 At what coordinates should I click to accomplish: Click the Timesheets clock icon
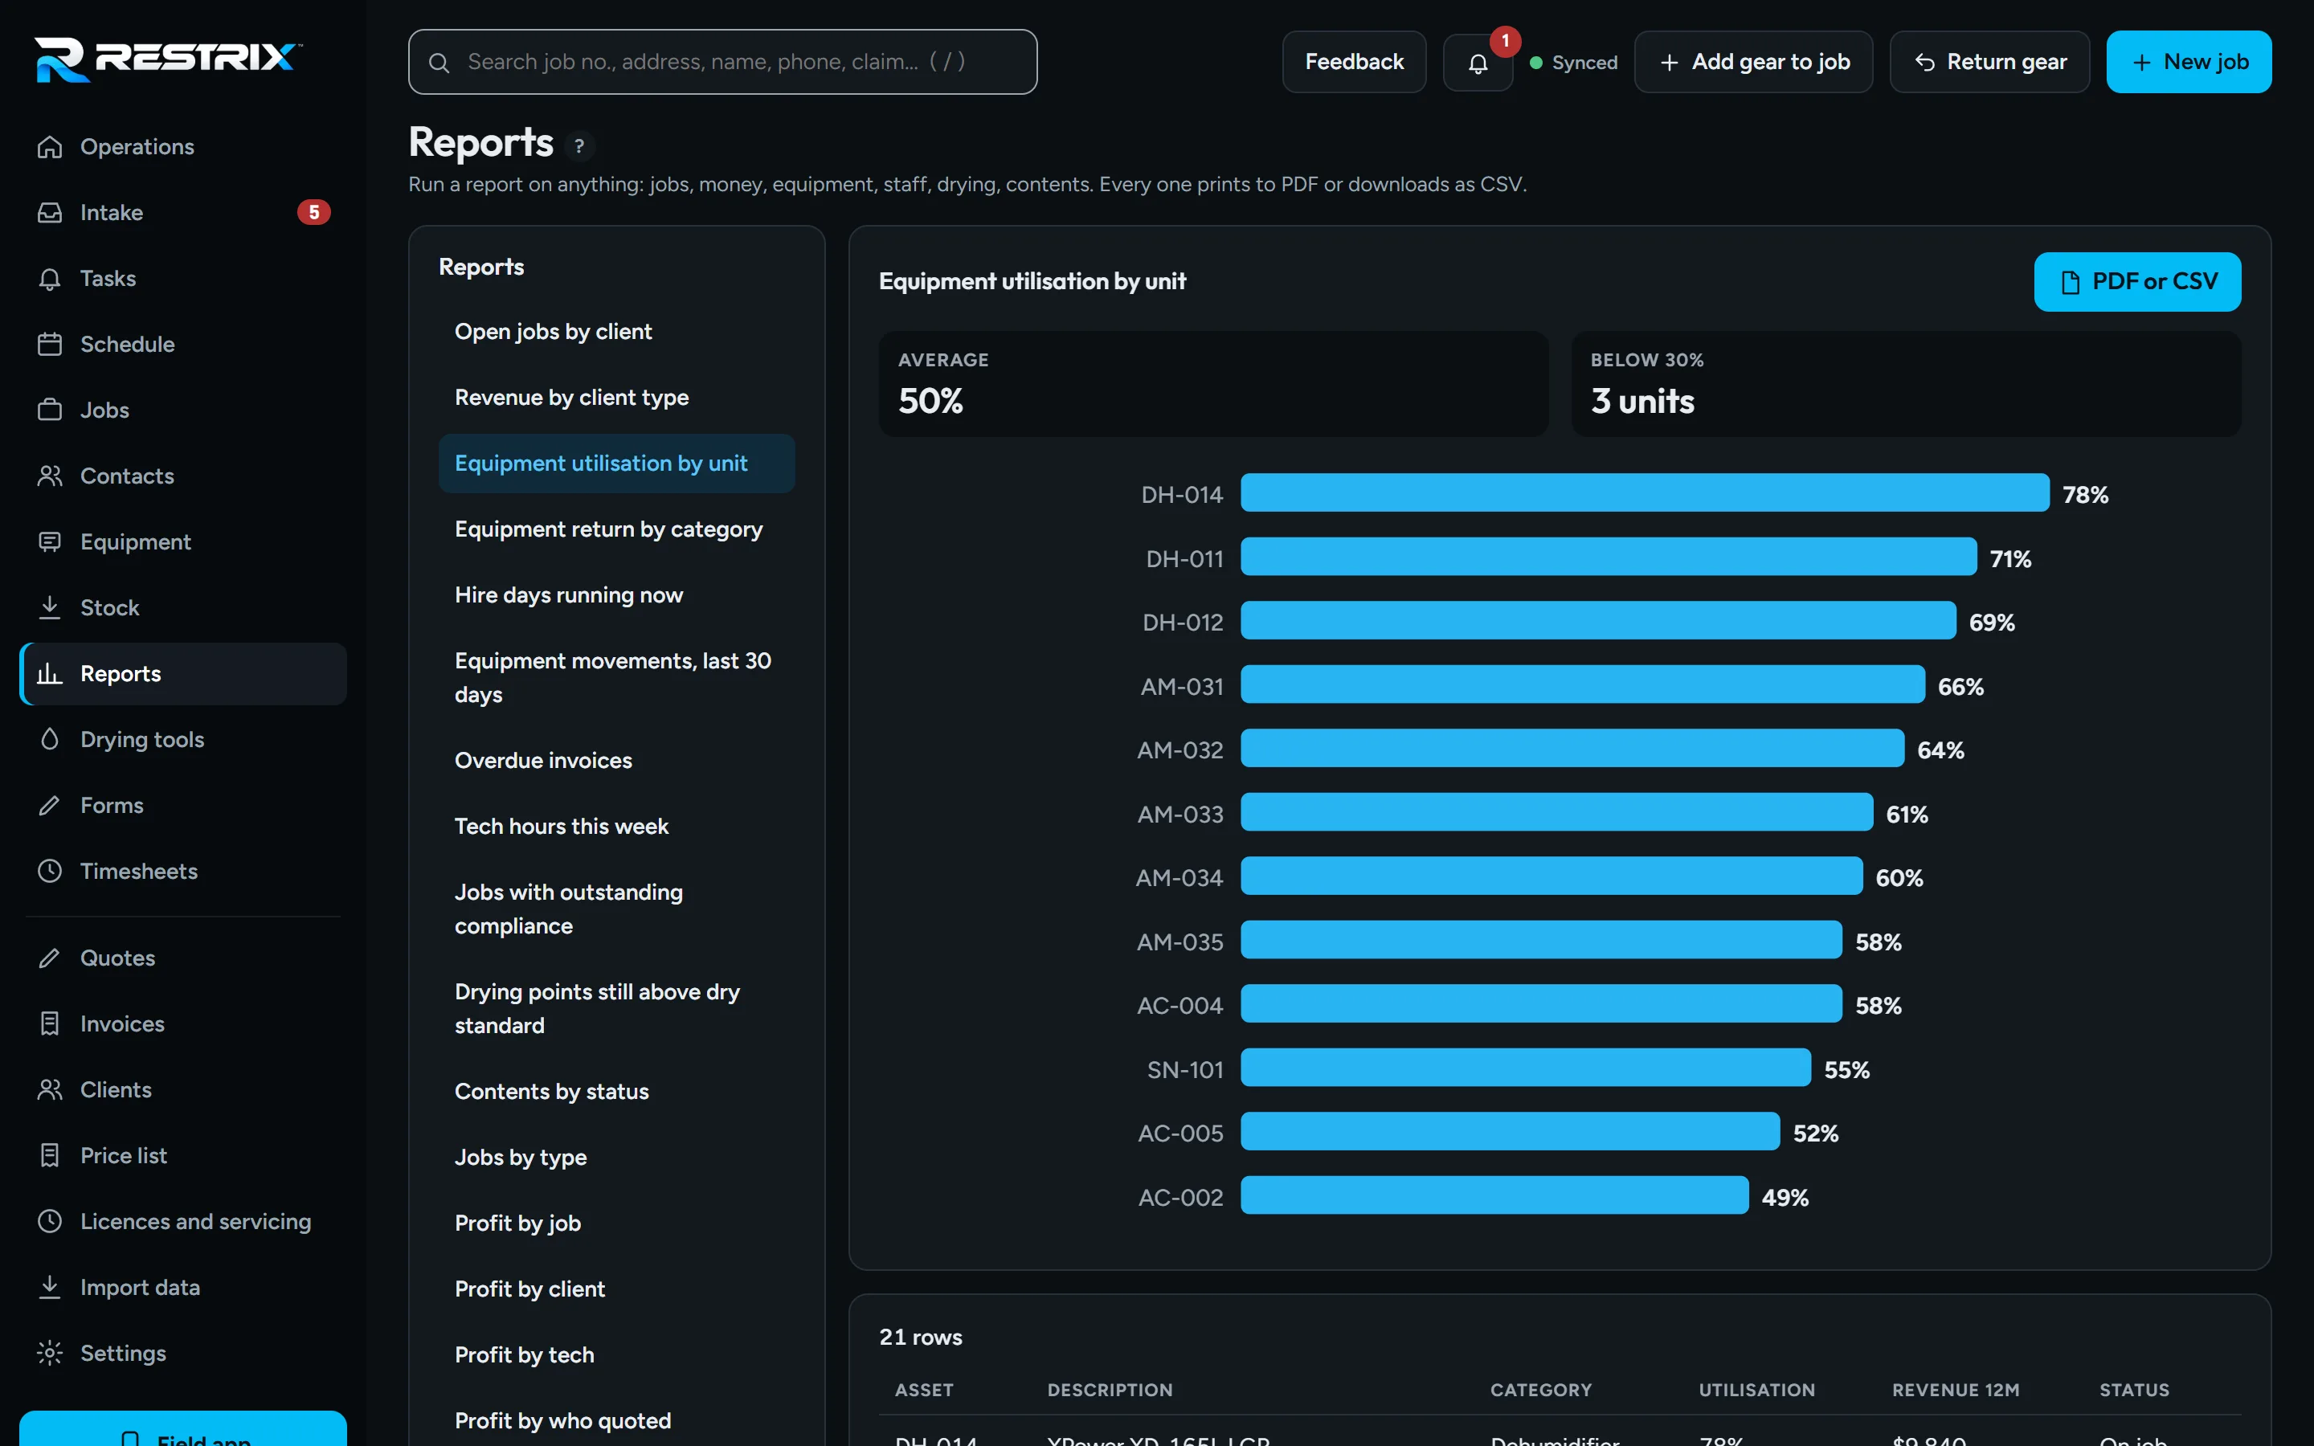[50, 872]
